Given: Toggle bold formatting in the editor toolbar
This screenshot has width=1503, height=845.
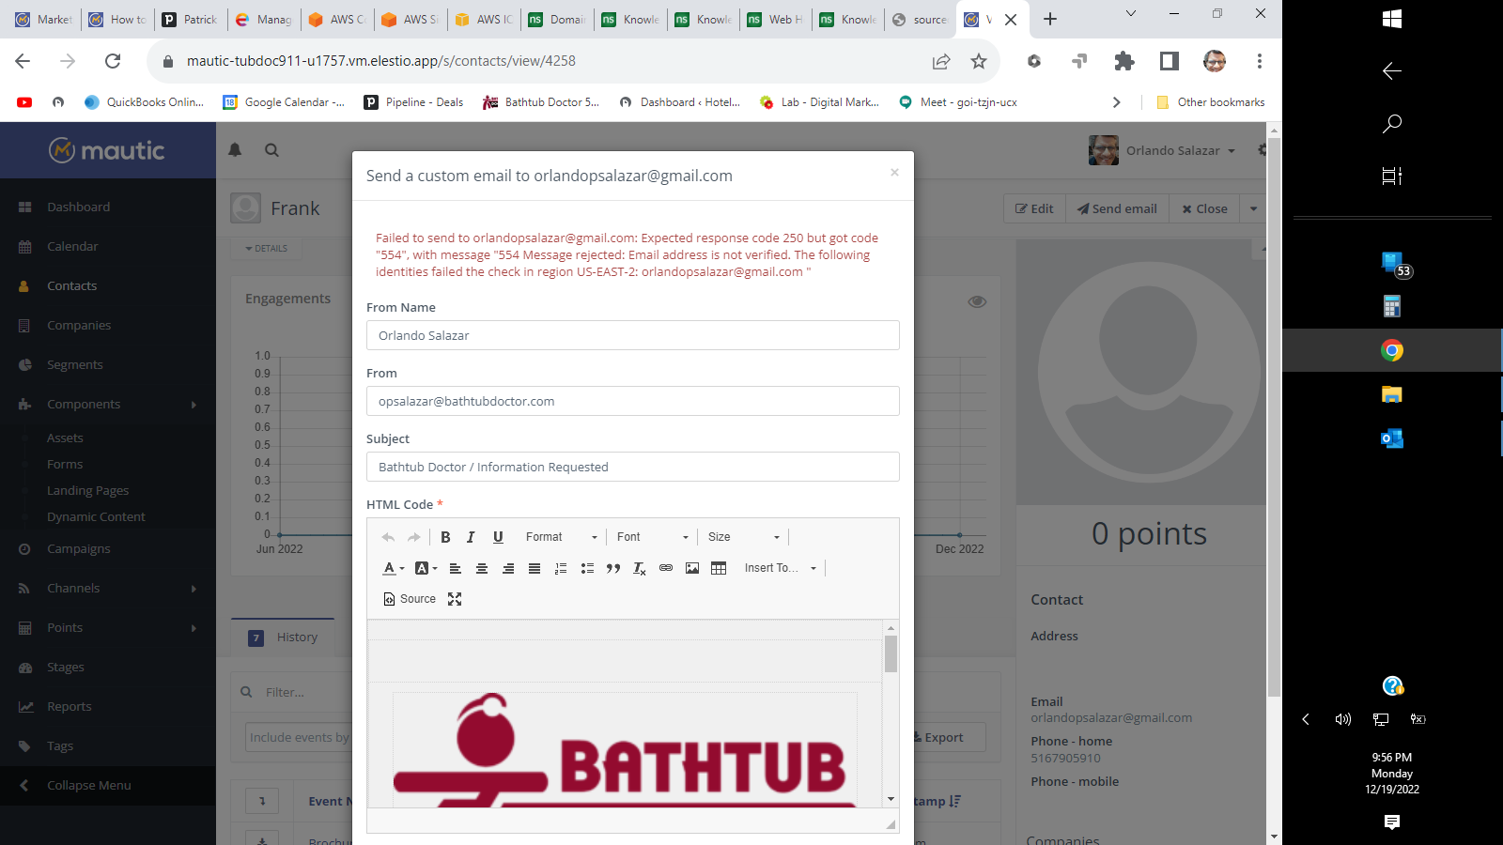Looking at the screenshot, I should tap(445, 537).
